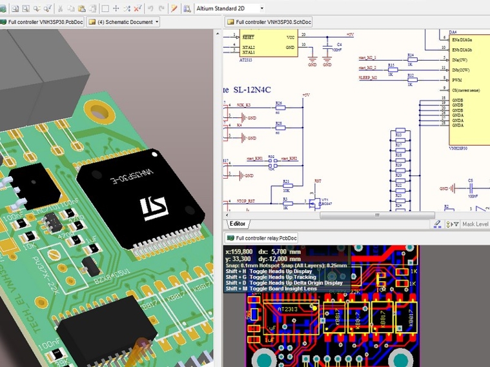This screenshot has width=490, height=367.
Task: Click the schematic scroll-left arrow
Action: click(227, 215)
